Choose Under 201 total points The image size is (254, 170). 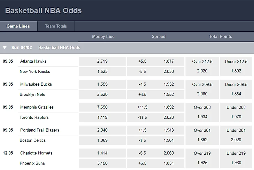pyautogui.click(x=236, y=135)
